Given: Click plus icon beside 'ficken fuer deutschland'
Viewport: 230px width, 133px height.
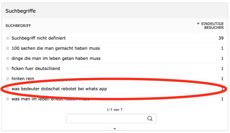Looking at the screenshot, I should [8, 69].
